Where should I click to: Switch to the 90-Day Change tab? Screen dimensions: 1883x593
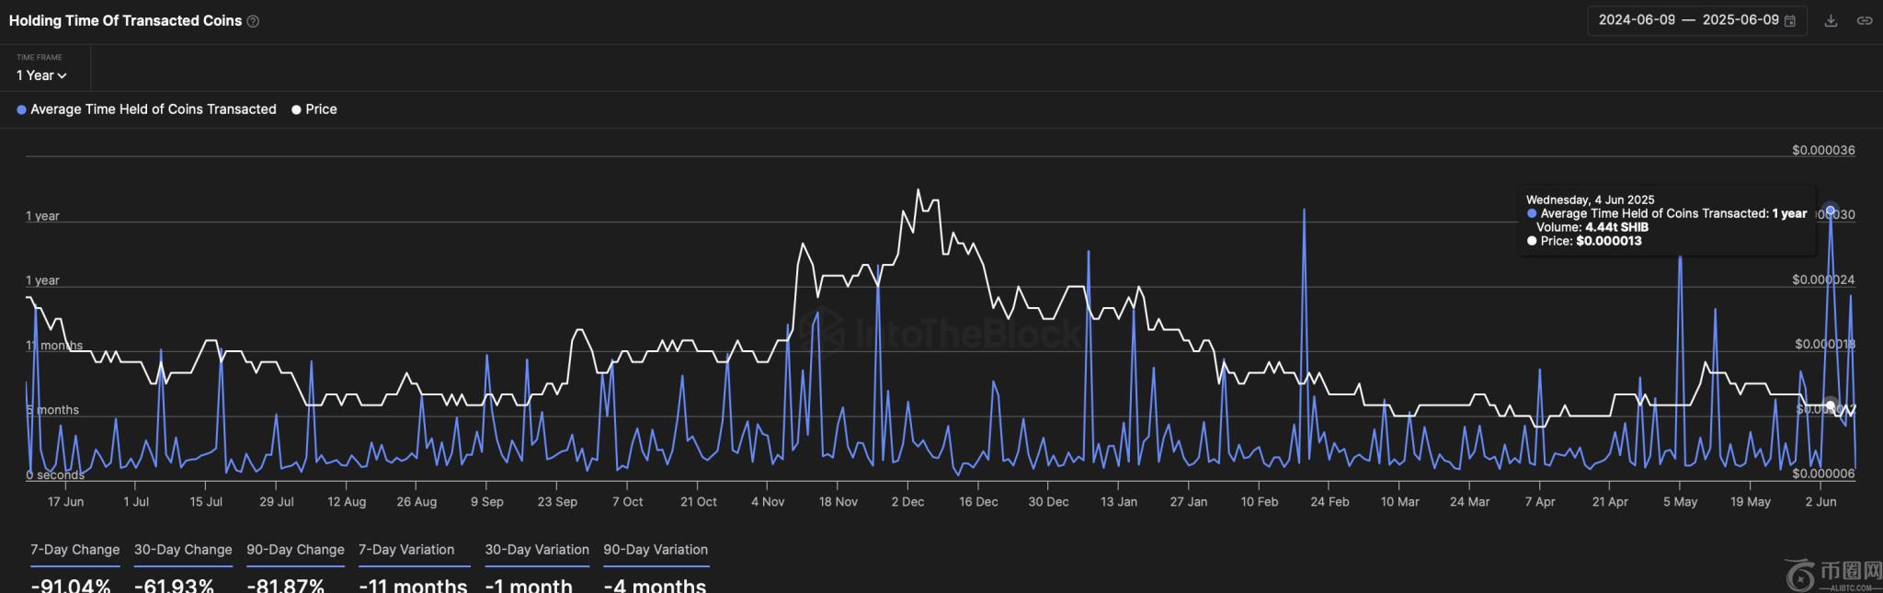coord(295,550)
